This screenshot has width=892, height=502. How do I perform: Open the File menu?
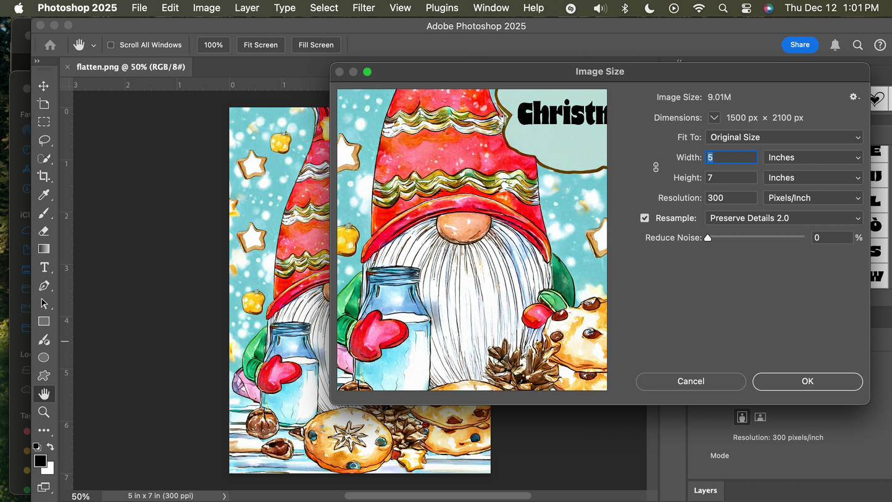click(140, 8)
